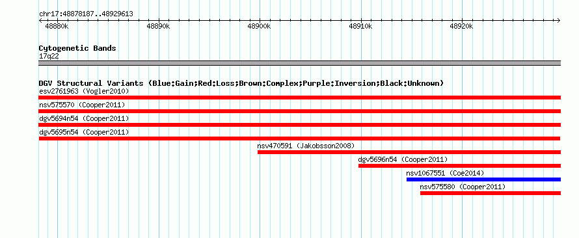Select the red bar beneath dgv5695n54

299,139
